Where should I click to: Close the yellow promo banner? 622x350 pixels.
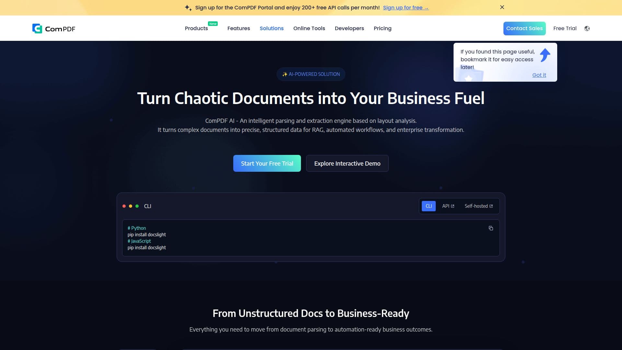[502, 7]
